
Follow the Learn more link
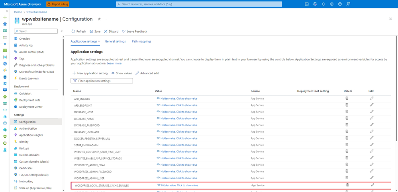coord(114,63)
